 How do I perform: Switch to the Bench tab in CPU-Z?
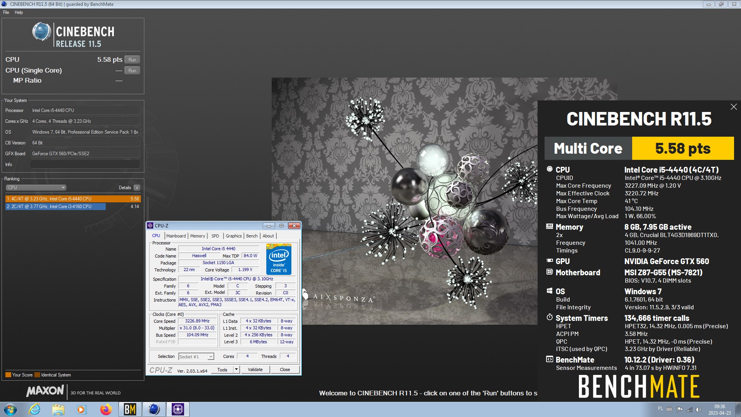[252, 236]
